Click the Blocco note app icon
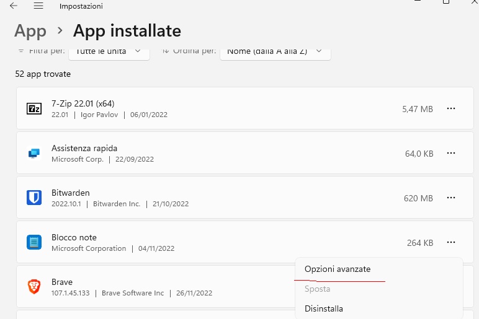This screenshot has height=319, width=479. coord(34,242)
